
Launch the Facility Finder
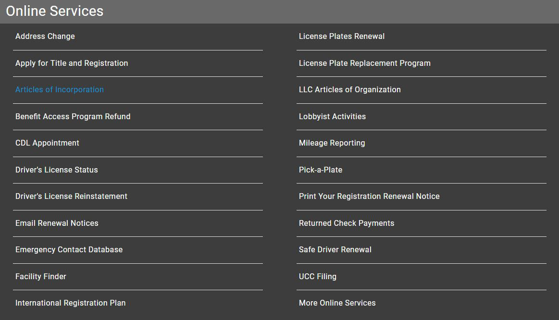click(41, 277)
